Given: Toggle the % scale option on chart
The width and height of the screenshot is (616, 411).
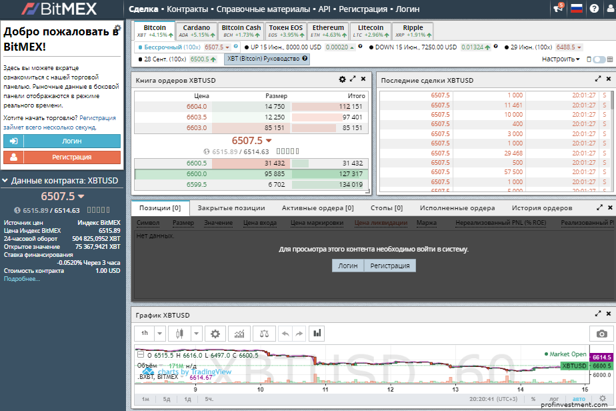Looking at the screenshot, I should point(533,399).
